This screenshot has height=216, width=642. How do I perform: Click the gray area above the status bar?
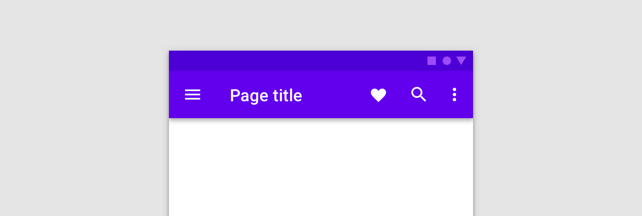(x=321, y=25)
